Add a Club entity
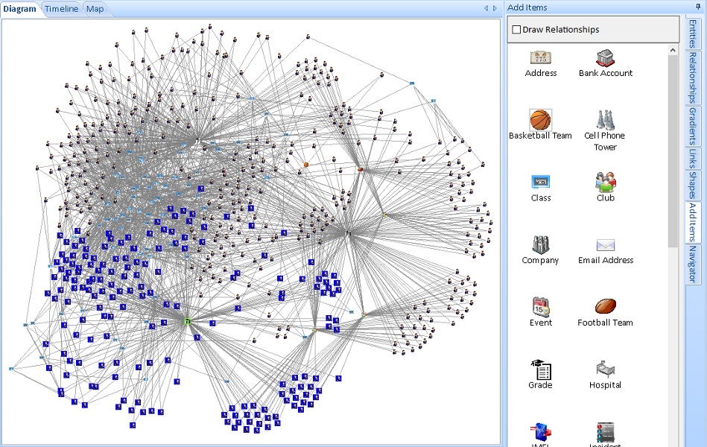707x447 pixels. (605, 181)
